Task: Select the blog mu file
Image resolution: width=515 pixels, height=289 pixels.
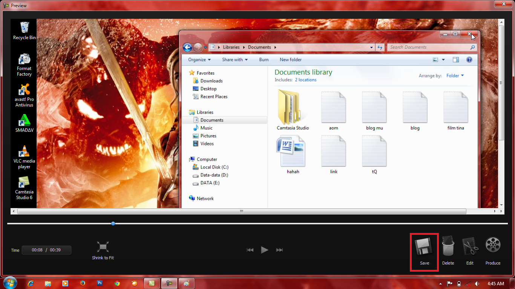Action: [x=374, y=110]
